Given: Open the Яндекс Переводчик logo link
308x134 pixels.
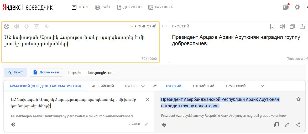Looking at the screenshot, I should (28, 7).
